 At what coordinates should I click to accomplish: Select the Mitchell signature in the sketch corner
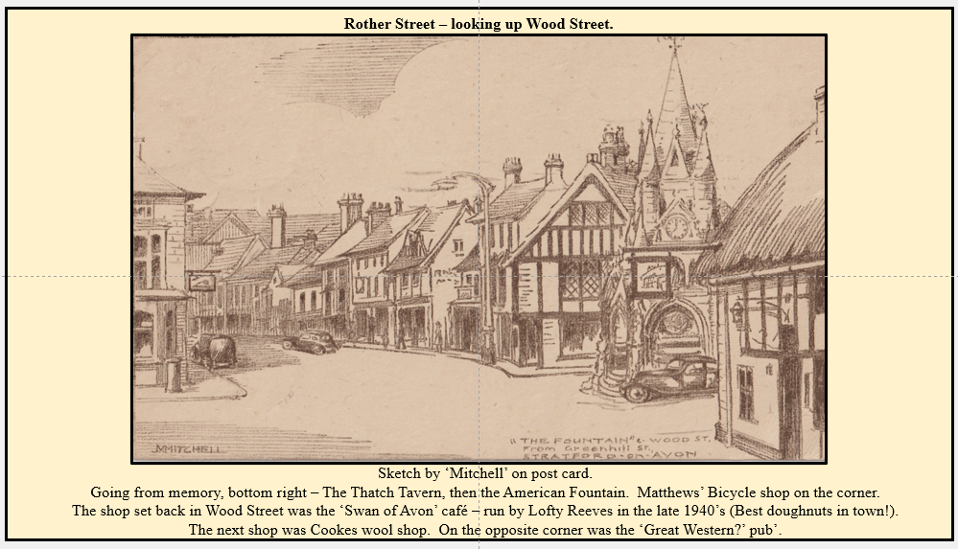coord(188,448)
